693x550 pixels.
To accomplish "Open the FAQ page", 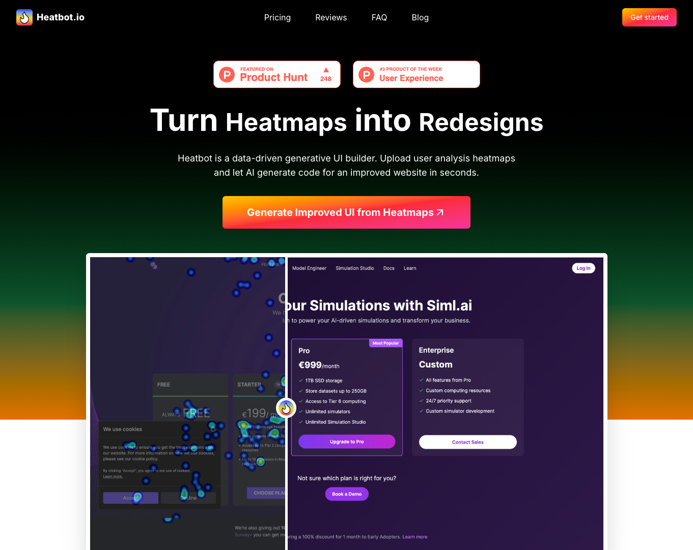I will (379, 17).
